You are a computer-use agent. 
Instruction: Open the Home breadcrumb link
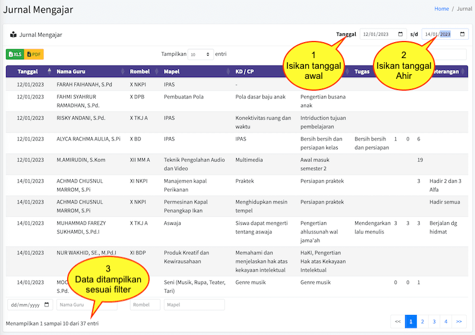[441, 9]
